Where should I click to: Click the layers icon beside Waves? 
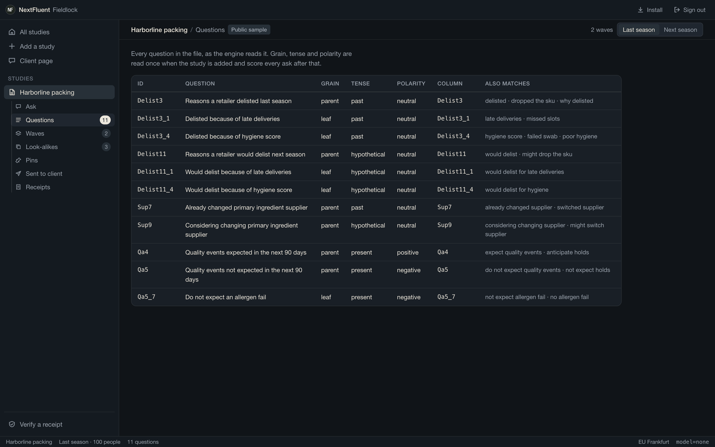click(18, 134)
